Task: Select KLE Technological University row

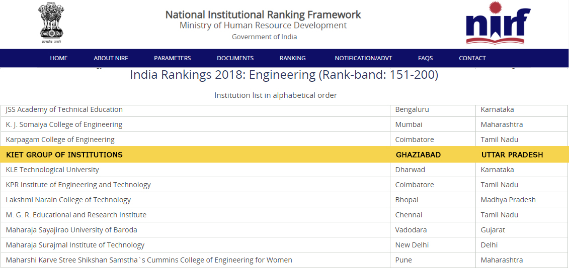Action: (53, 170)
